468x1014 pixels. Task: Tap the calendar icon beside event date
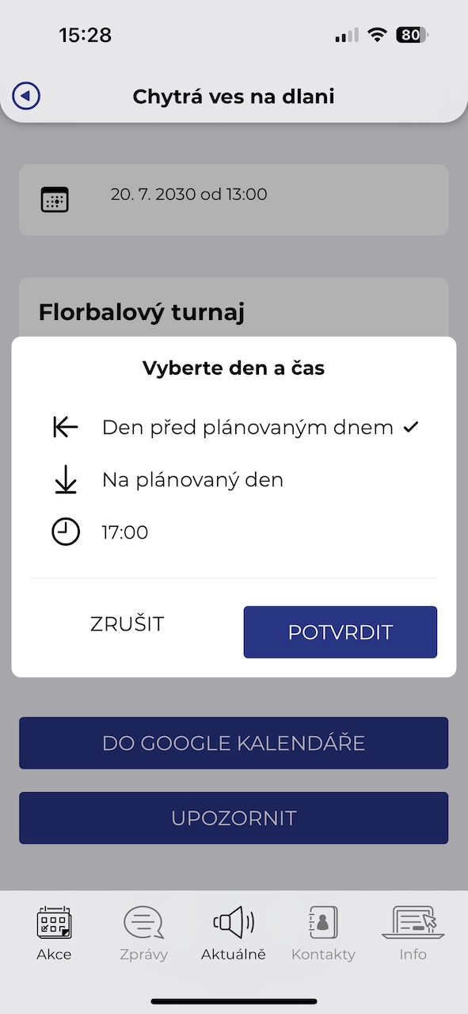point(55,200)
